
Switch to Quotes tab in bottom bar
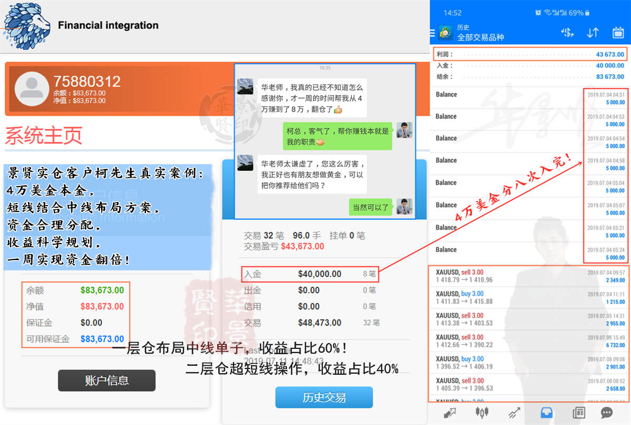[450, 412]
